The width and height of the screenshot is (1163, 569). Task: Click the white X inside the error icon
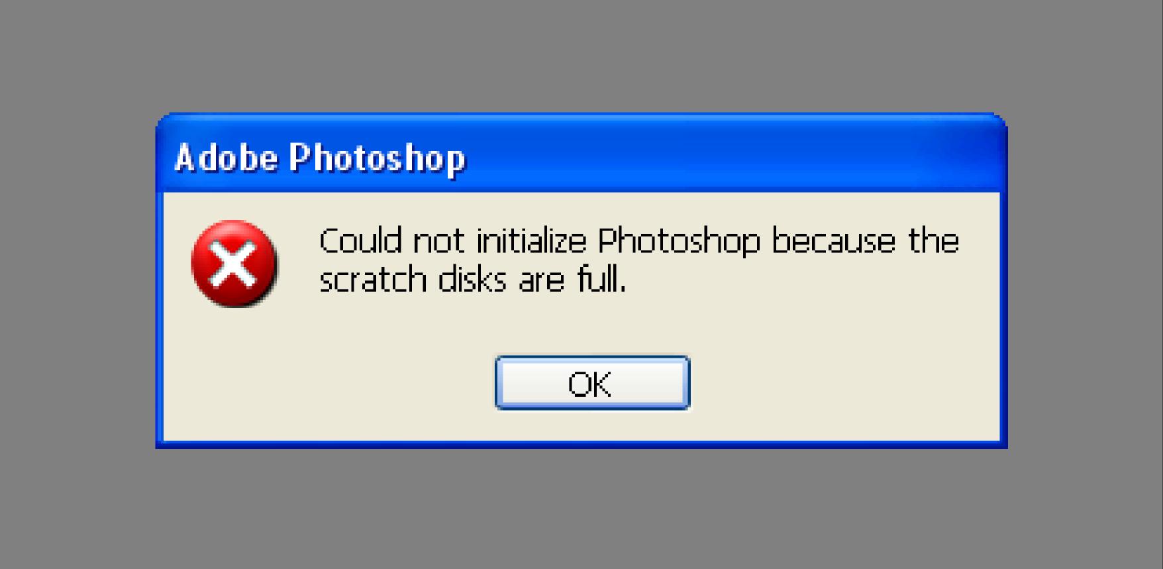(232, 264)
